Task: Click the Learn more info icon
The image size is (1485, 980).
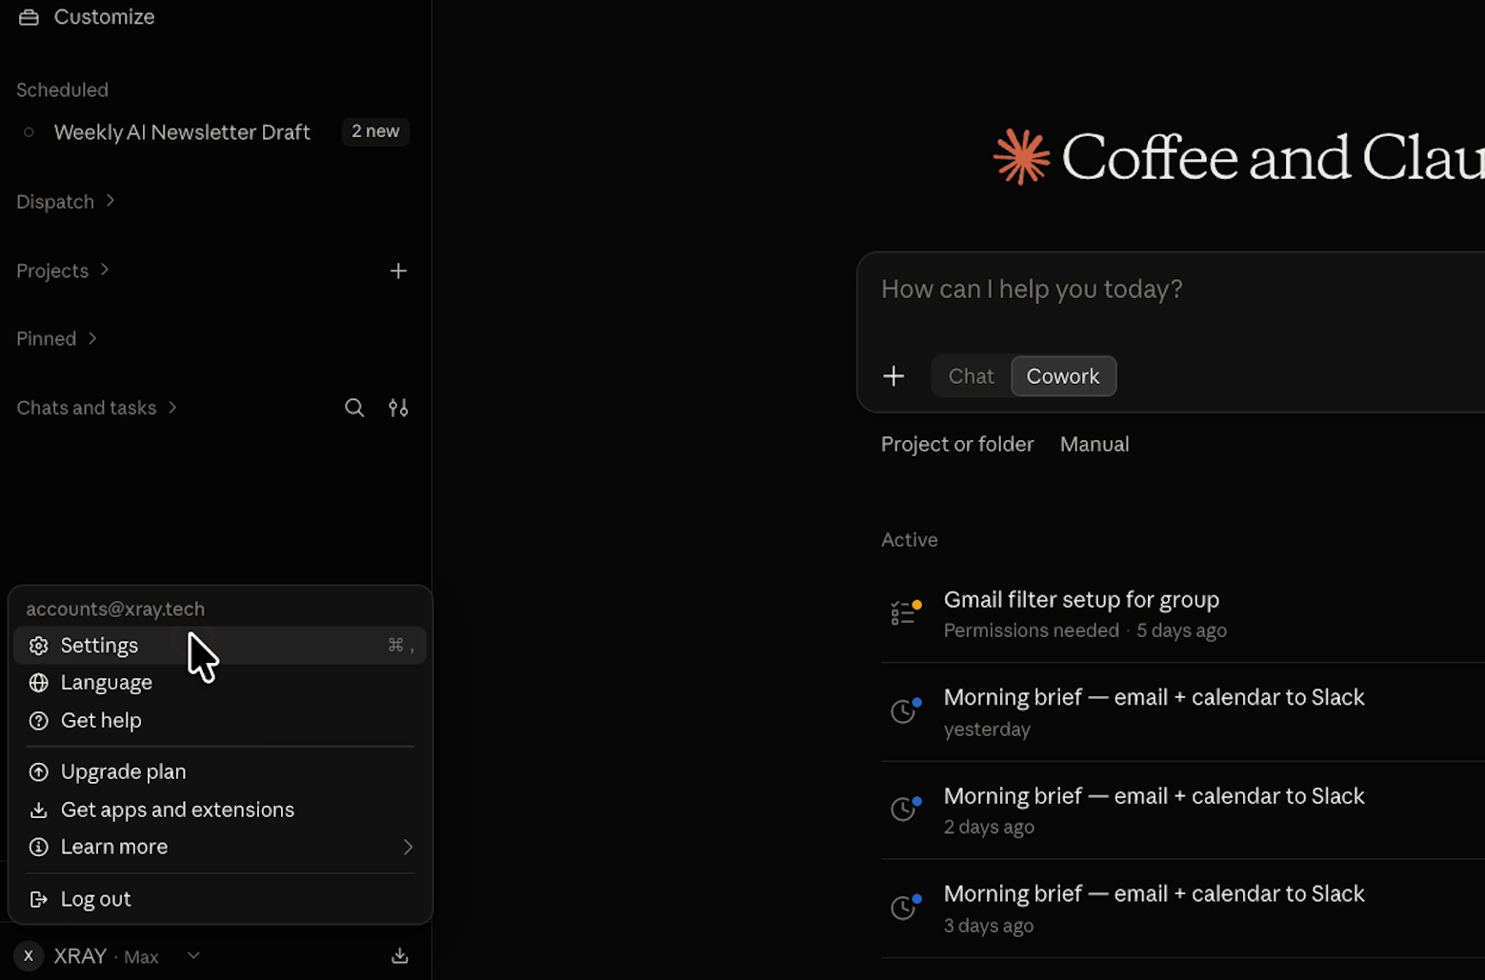Action: point(39,848)
